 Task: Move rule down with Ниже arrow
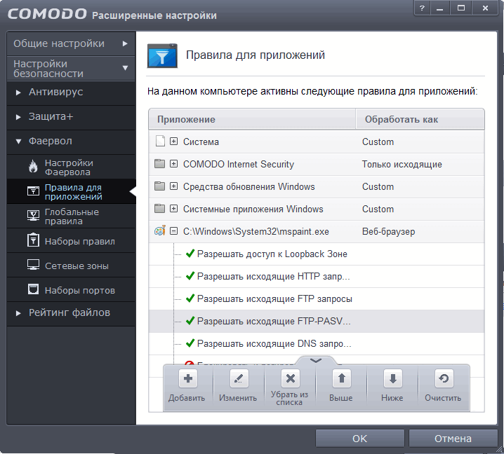pyautogui.click(x=392, y=380)
